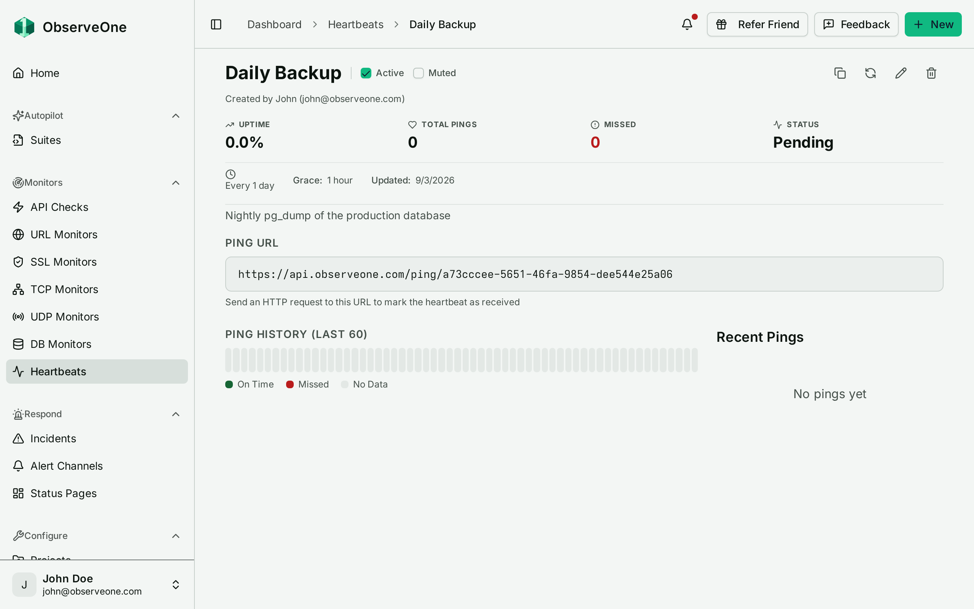Click the Total Pings heart icon
This screenshot has height=609, width=974.
pos(412,125)
